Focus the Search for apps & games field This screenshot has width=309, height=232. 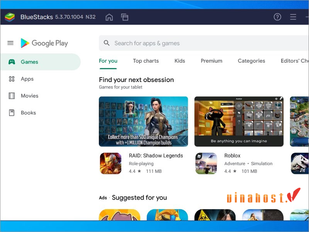click(204, 43)
